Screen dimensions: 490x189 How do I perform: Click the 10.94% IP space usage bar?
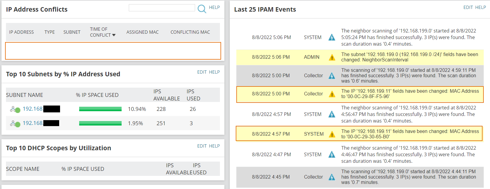(x=100, y=109)
